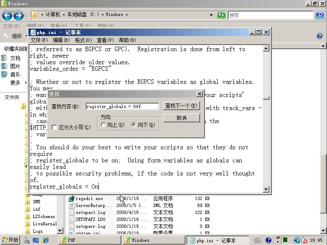
Task: Show desktop from quick launch icon
Action: click(x=36, y=240)
